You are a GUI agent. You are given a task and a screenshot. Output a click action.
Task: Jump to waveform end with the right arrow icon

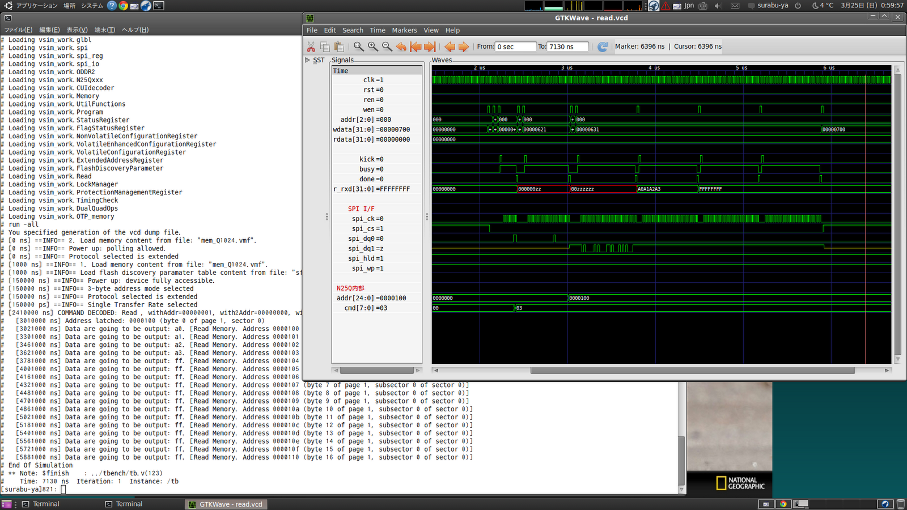click(430, 46)
